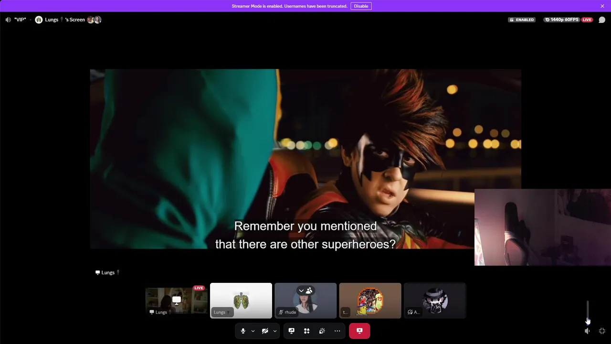Open camera options dropdown arrow
Viewport: 611px width, 344px height.
tap(275, 331)
